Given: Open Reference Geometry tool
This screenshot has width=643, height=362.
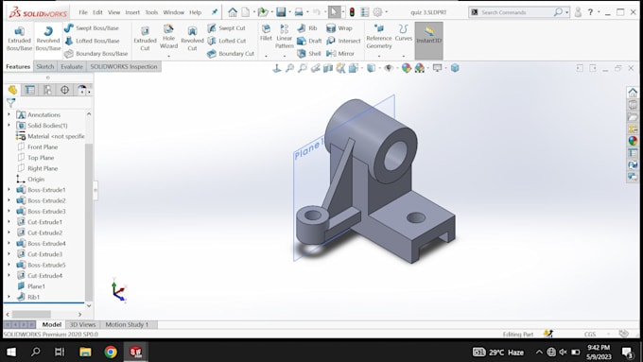Looking at the screenshot, I should 379,37.
